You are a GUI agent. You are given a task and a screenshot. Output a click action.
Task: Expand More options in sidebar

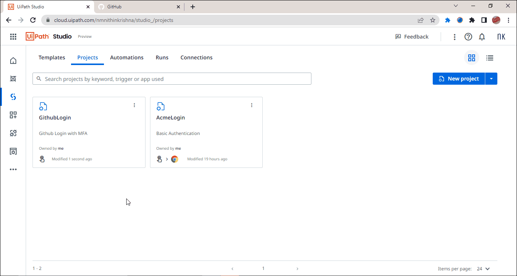[x=13, y=169]
